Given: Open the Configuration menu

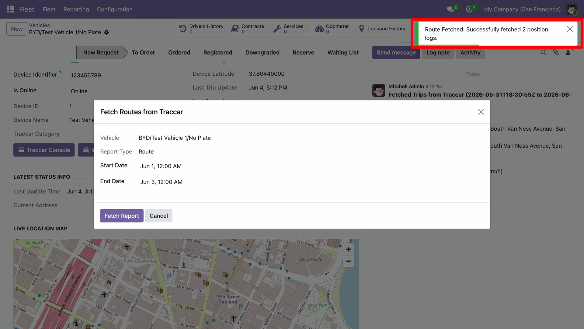Looking at the screenshot, I should [115, 9].
